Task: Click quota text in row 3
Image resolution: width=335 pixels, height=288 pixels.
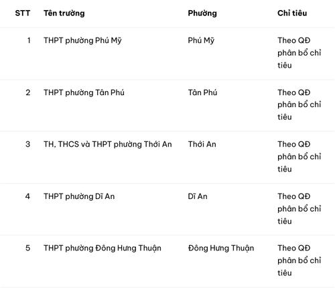Action: pos(299,157)
